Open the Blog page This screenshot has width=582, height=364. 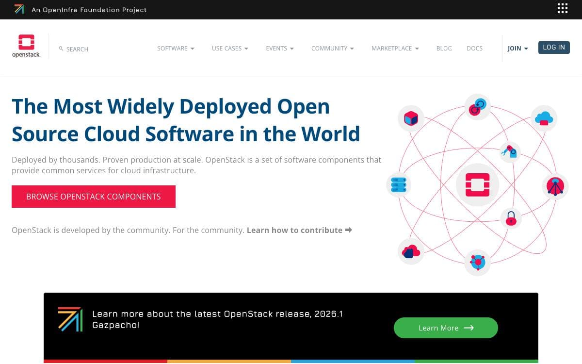(444, 48)
